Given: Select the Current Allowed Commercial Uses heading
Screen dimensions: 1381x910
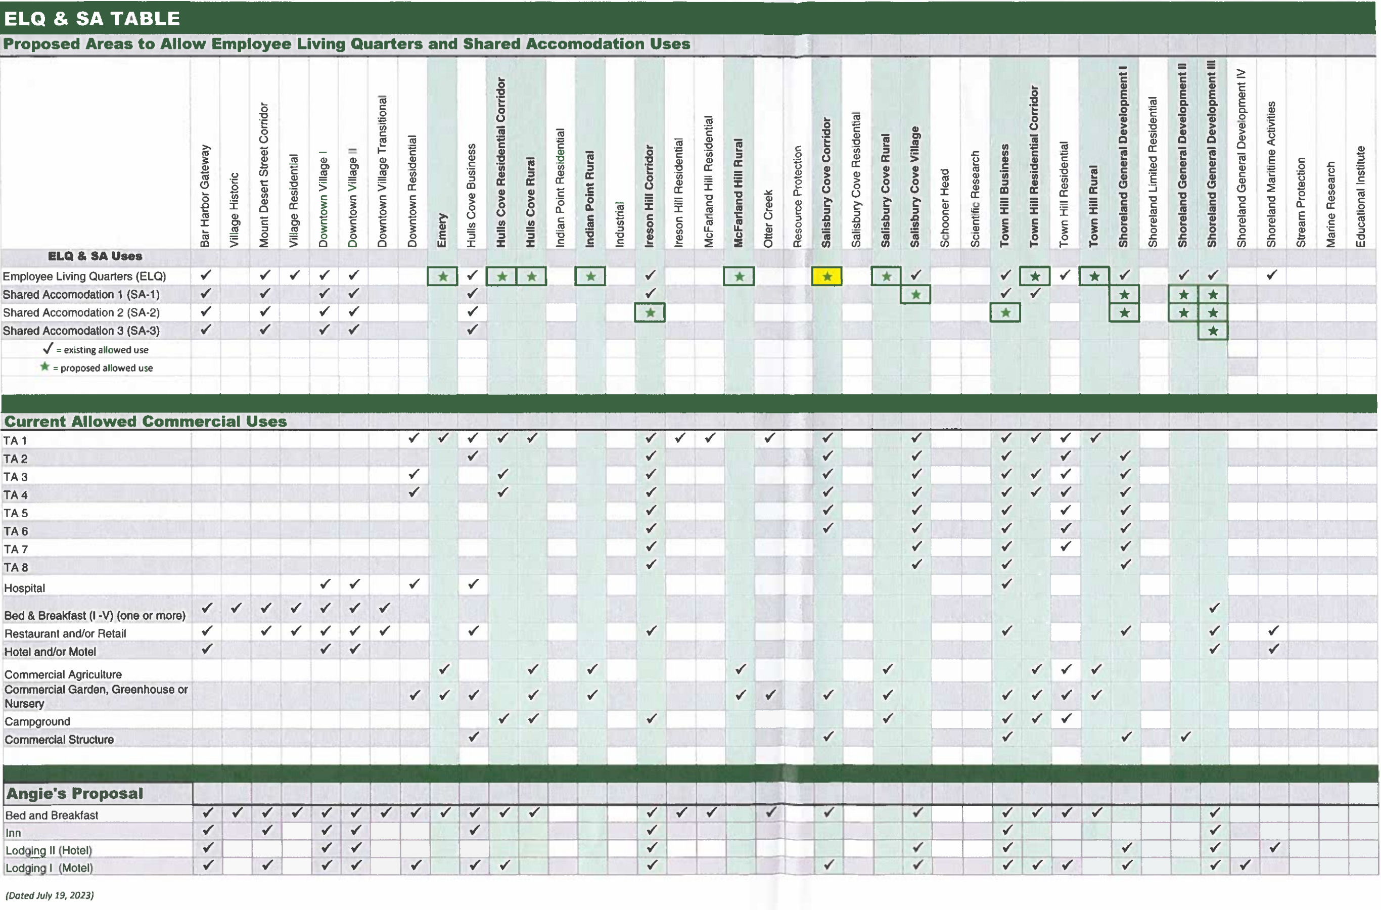Looking at the screenshot, I should click(145, 421).
